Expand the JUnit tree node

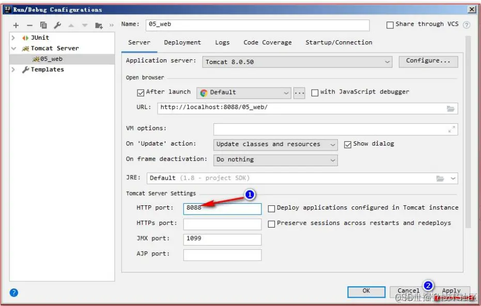13,38
